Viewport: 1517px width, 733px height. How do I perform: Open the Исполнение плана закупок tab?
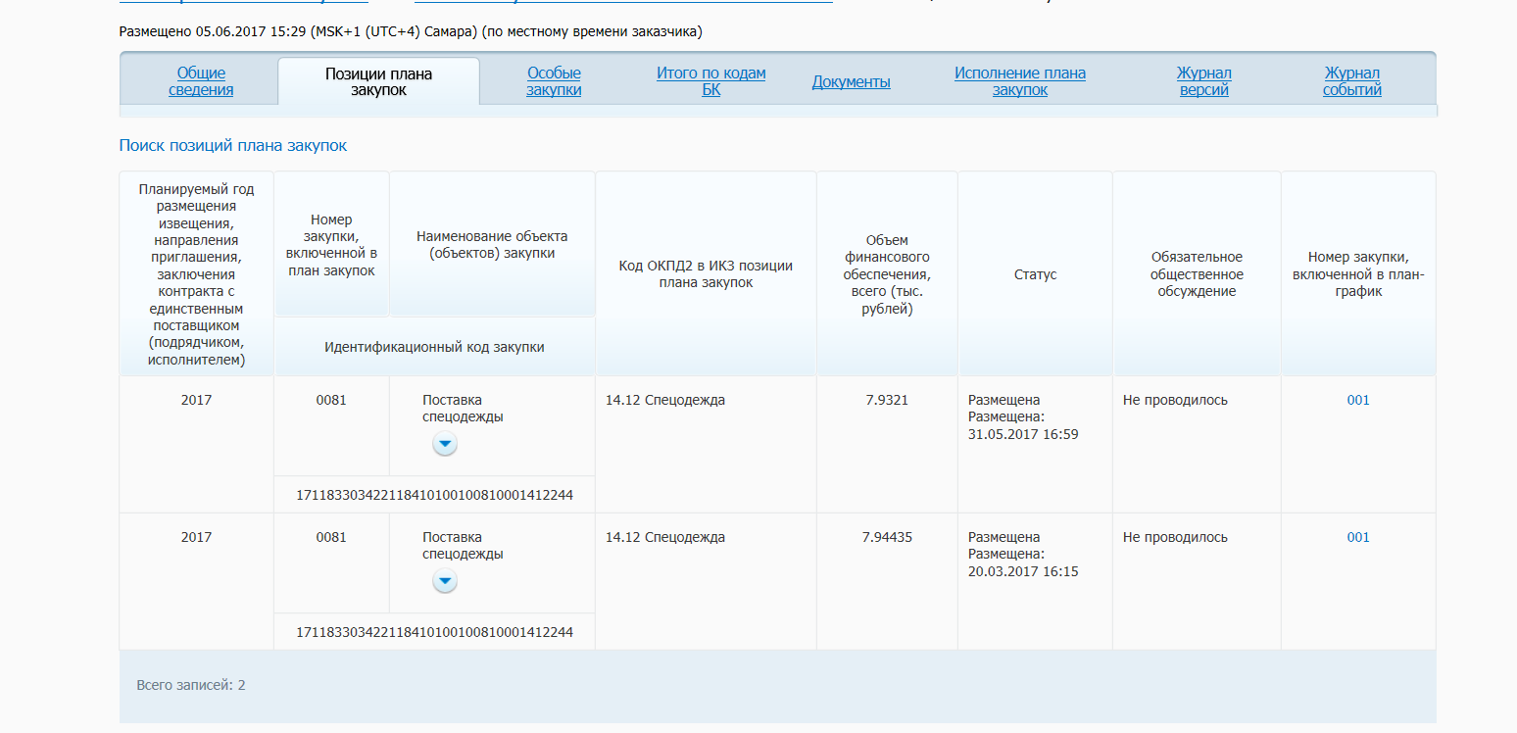tap(1019, 81)
